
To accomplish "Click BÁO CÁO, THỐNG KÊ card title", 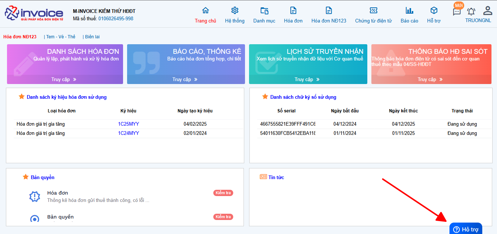I will [207, 52].
